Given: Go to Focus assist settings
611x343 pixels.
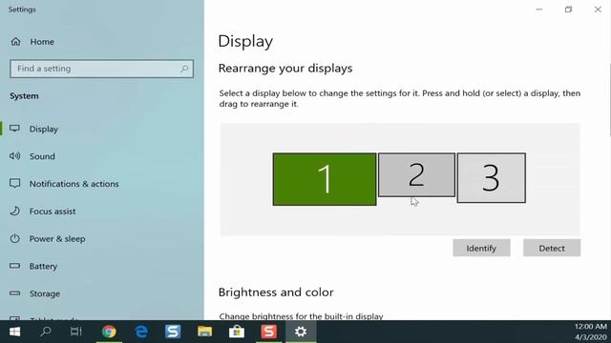Looking at the screenshot, I should click(53, 212).
